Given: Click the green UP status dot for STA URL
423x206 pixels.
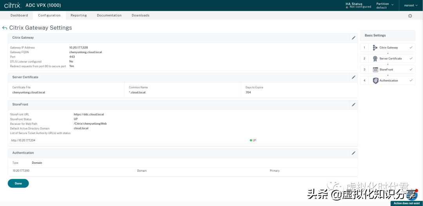Looking at the screenshot, I should click(x=251, y=140).
